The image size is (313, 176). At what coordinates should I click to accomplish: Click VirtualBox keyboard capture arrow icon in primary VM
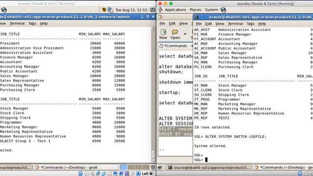click(138, 174)
